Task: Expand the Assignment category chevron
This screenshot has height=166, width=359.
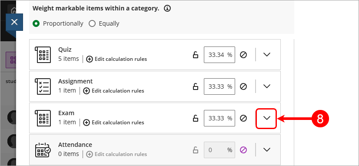Action: 267,86
